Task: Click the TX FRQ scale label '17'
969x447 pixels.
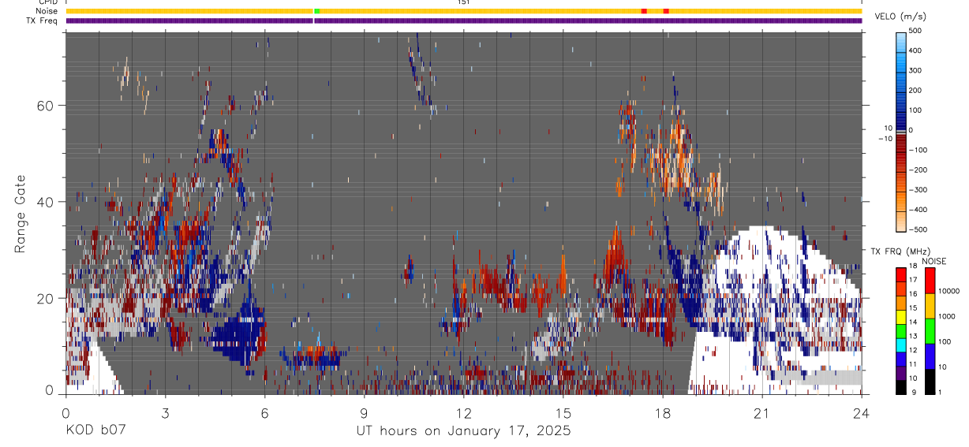Action: click(x=911, y=280)
